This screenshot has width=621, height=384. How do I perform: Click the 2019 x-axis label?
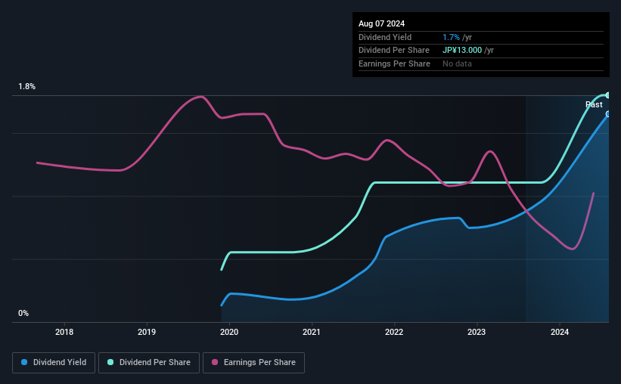[x=147, y=332]
